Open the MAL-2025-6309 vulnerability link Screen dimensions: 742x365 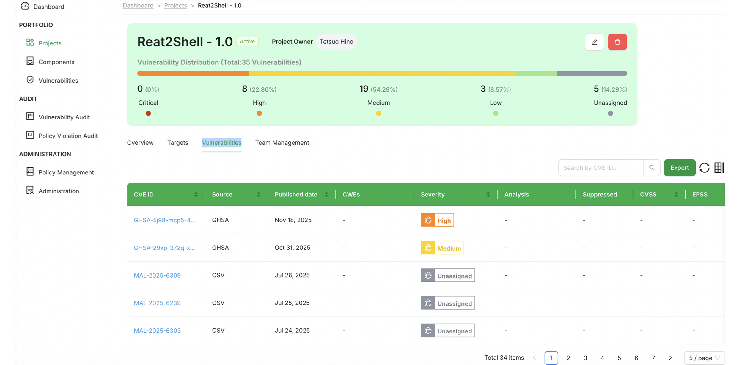point(157,275)
